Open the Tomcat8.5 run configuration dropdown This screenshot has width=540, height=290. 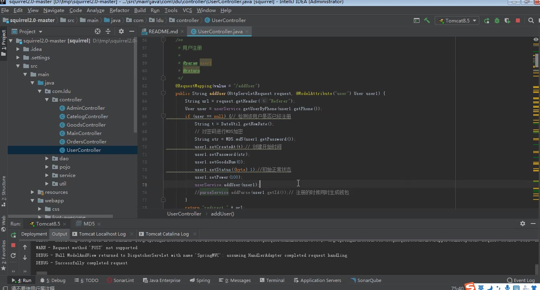click(x=457, y=20)
